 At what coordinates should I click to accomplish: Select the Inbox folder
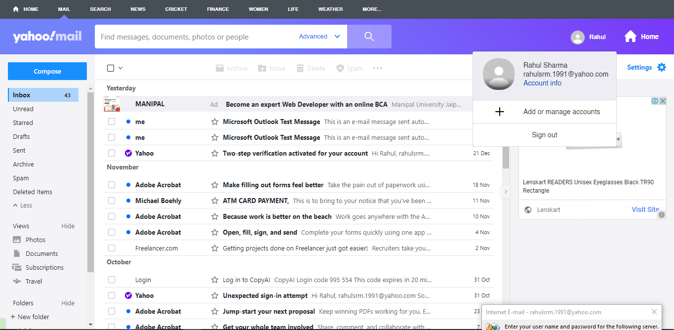click(43, 95)
